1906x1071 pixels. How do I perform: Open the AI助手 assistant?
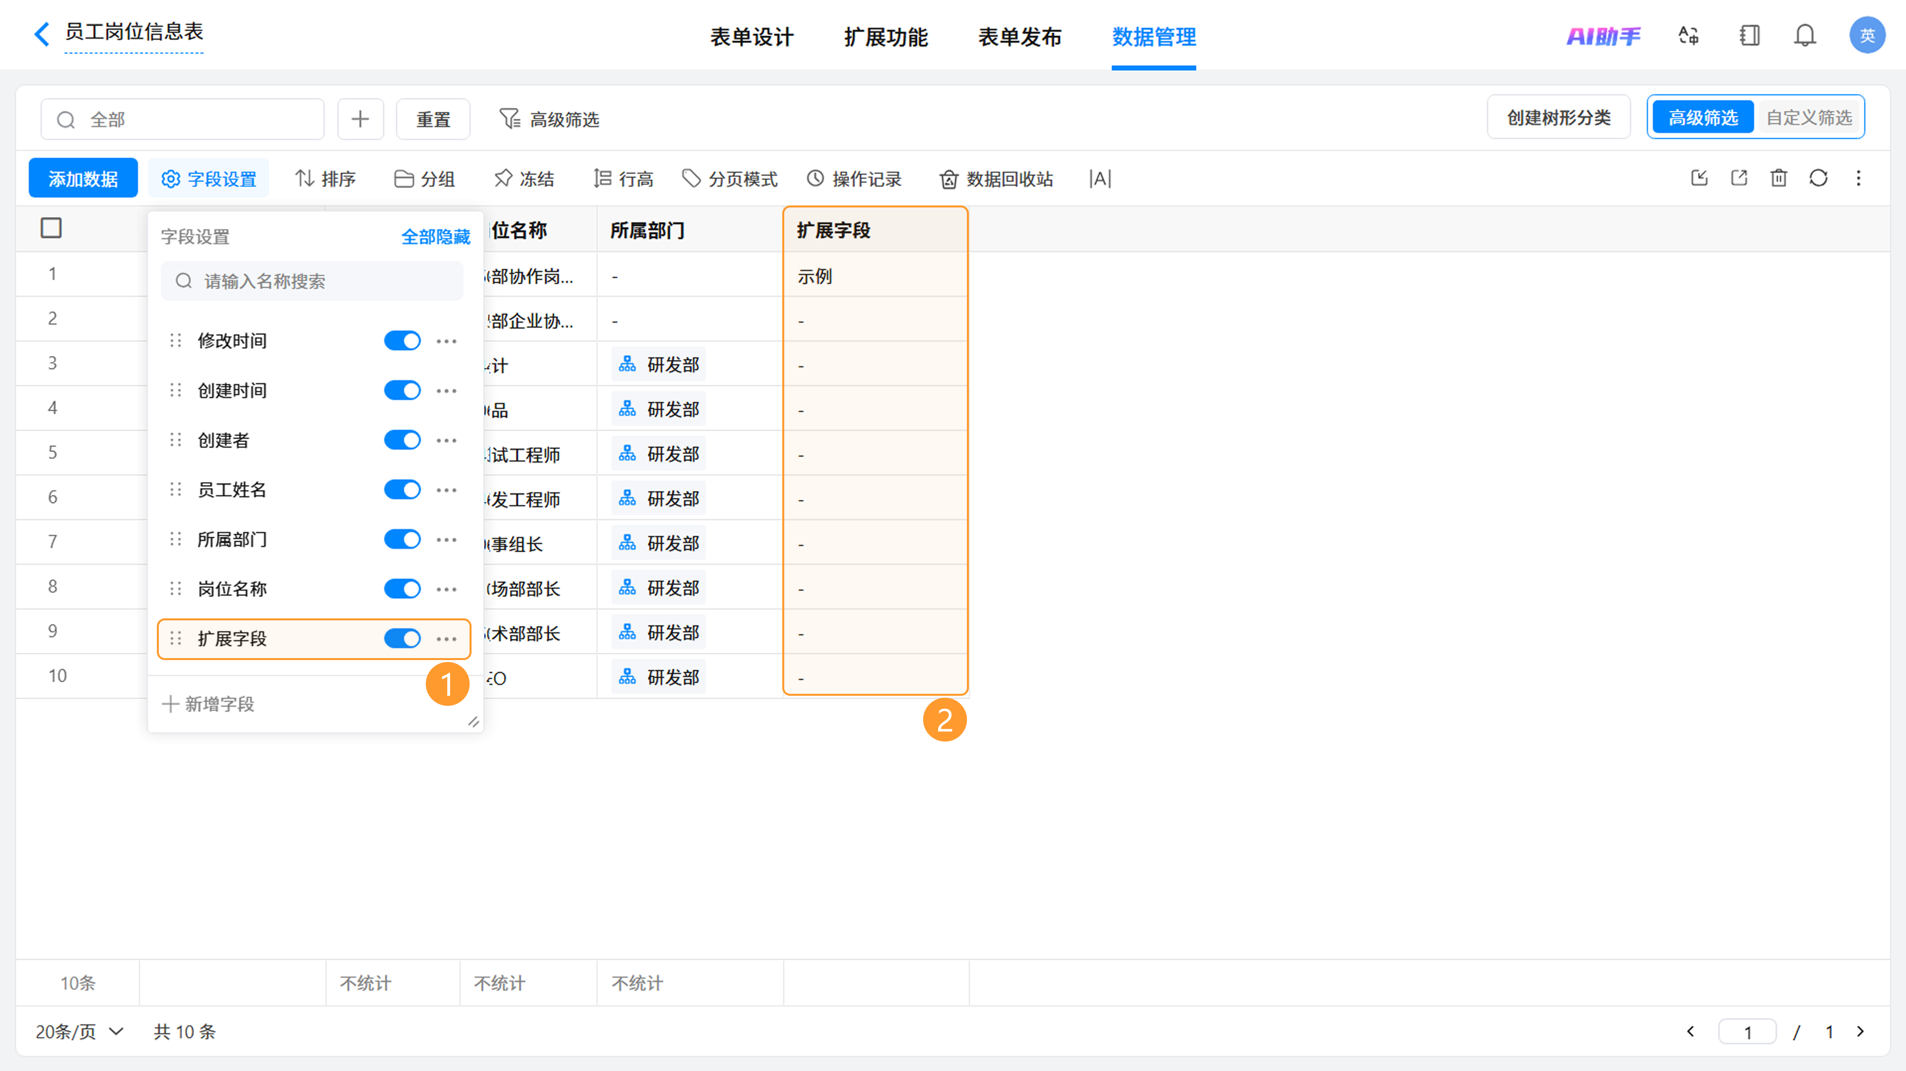tap(1603, 36)
